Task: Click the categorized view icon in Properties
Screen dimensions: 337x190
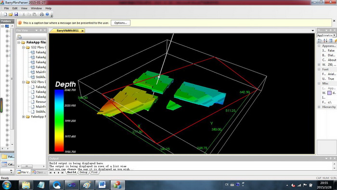Action: 320,41
